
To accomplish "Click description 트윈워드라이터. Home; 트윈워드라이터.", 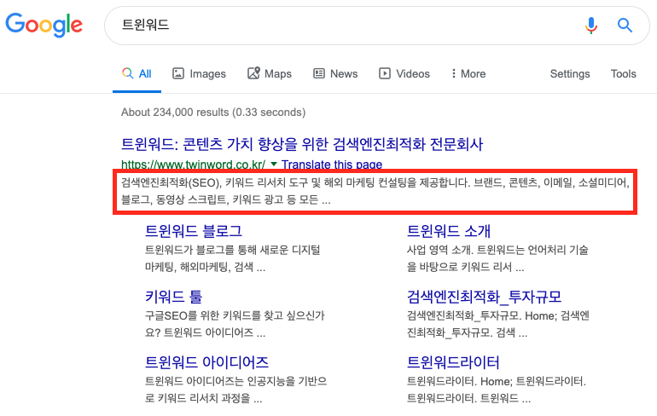I will click(x=497, y=390).
